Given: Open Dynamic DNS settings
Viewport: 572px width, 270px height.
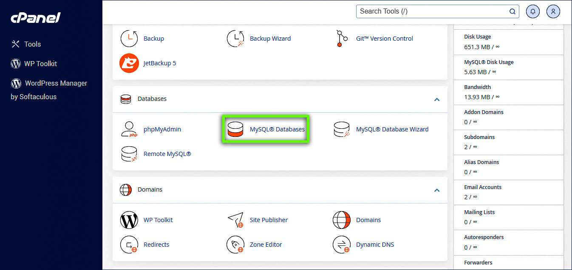Looking at the screenshot, I should tap(374, 244).
